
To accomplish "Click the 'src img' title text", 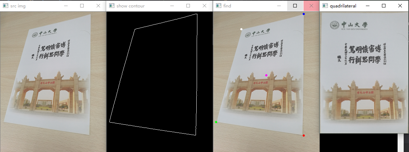I will pos(18,6).
